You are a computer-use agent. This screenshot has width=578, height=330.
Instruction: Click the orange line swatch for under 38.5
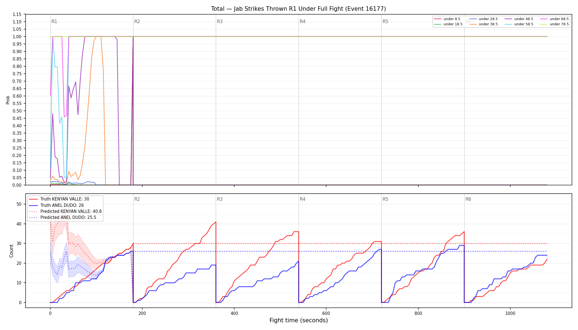tap(473, 24)
